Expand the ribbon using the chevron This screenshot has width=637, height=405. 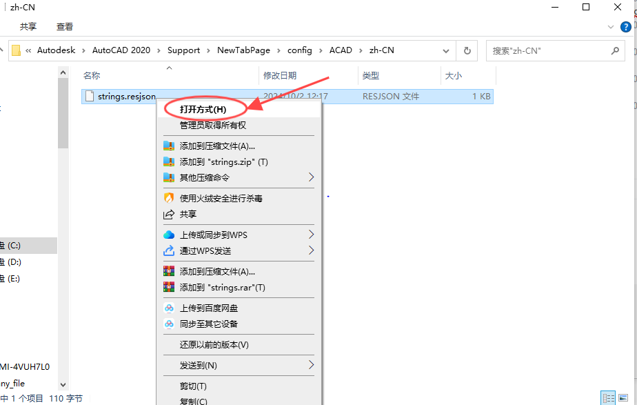(611, 27)
